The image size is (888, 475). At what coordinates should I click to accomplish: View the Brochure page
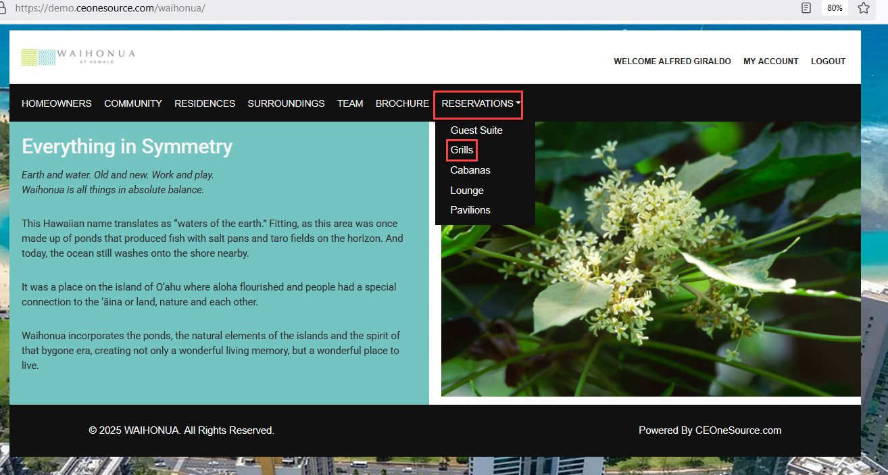point(402,103)
